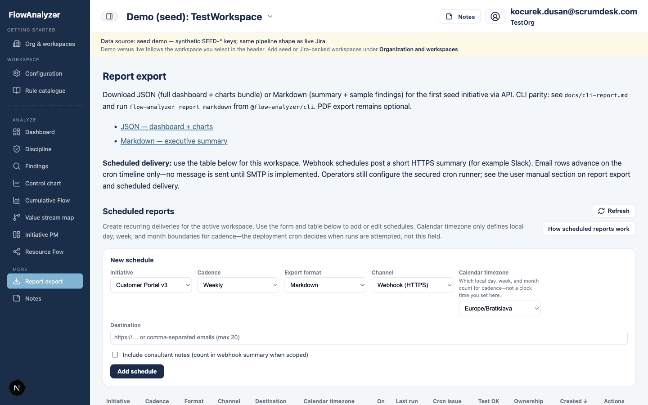This screenshot has width=648, height=405.
Task: Click the Initiative column header
Action: tap(118, 401)
